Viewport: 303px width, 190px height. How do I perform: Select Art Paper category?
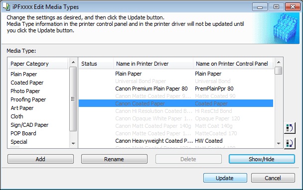22,108
